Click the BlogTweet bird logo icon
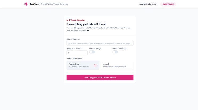This screenshot has height=110, width=198. [26, 4]
